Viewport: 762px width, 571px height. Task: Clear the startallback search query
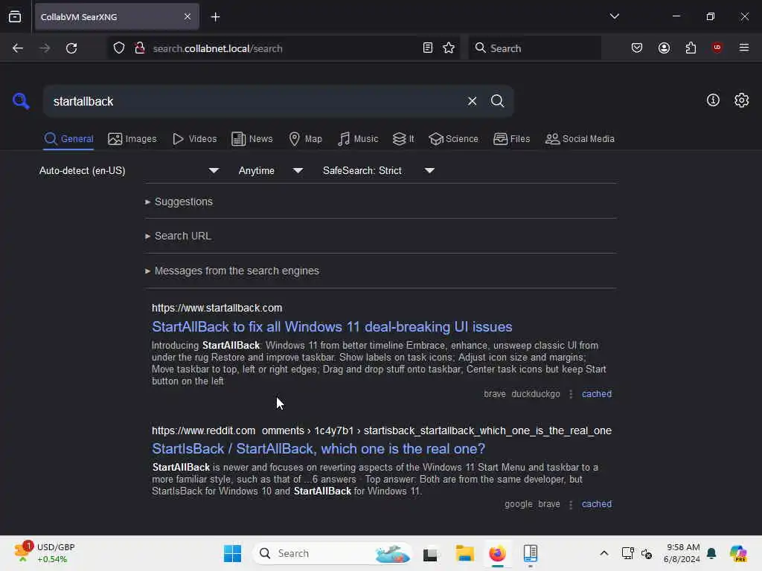tap(472, 101)
